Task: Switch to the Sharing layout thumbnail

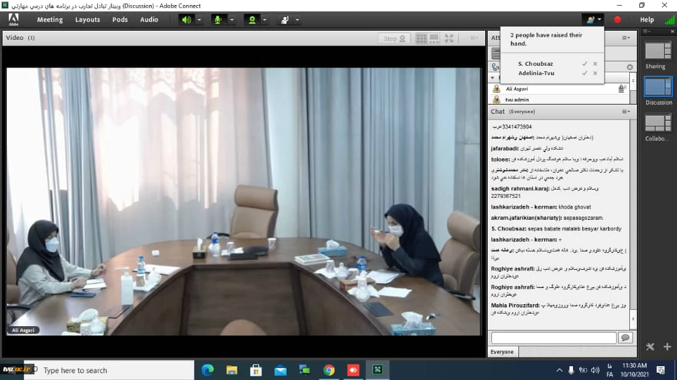Action: click(658, 51)
